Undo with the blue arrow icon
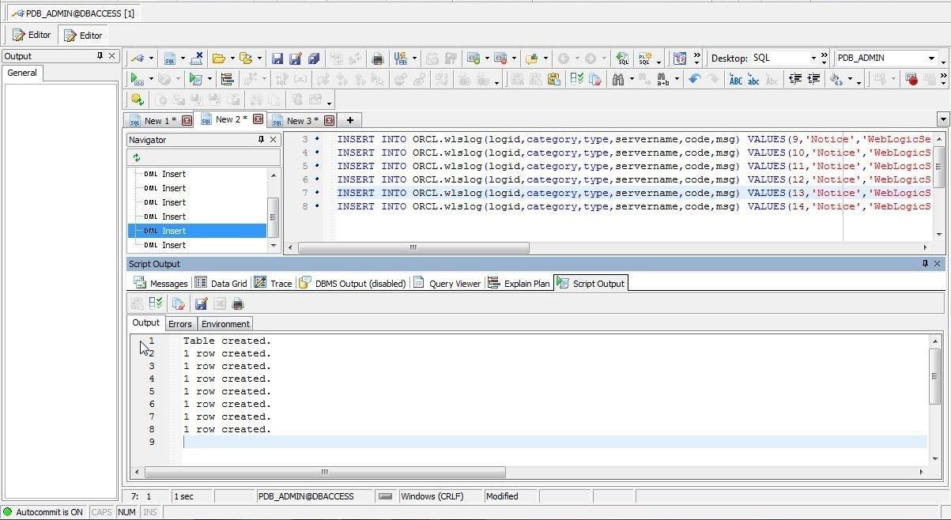Viewport: 951px width, 520px height. pos(694,79)
